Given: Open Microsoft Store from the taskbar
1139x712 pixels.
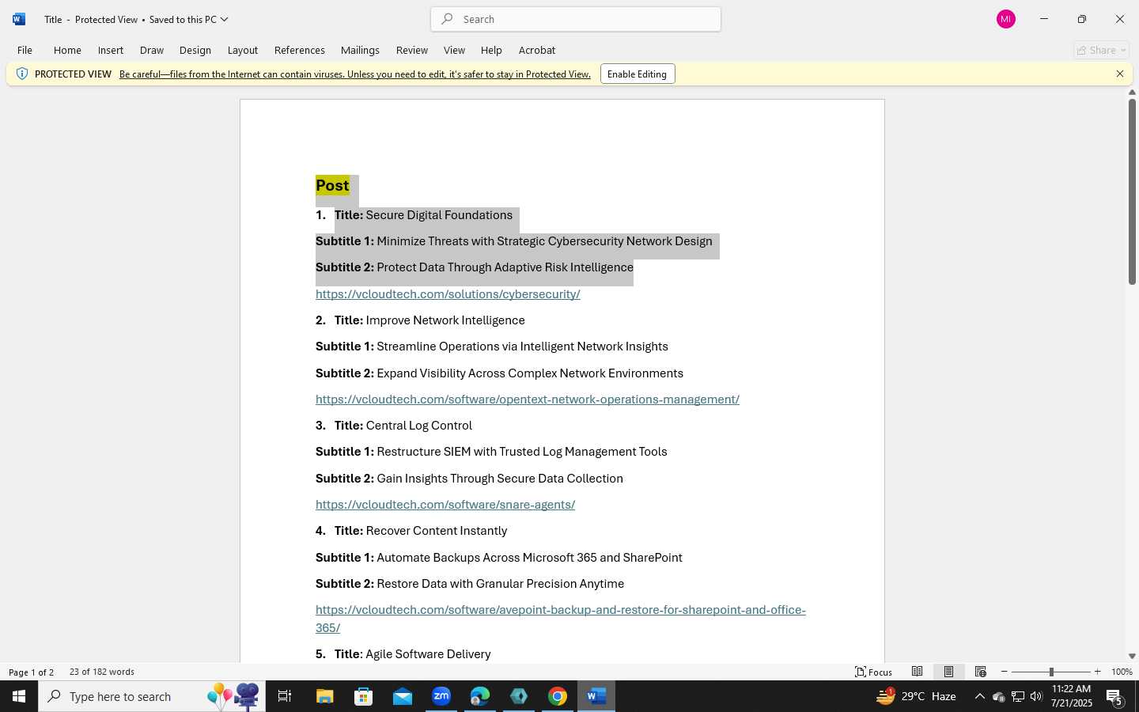Looking at the screenshot, I should click(x=364, y=696).
